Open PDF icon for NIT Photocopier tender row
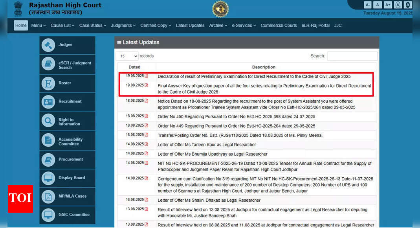420x228 pixels. [147, 163]
